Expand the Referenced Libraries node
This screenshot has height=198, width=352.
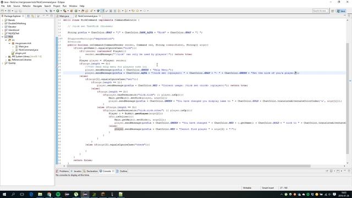pos(6,60)
